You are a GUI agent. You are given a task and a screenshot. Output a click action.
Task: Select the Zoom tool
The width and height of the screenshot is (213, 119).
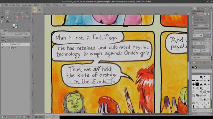tap(17, 21)
